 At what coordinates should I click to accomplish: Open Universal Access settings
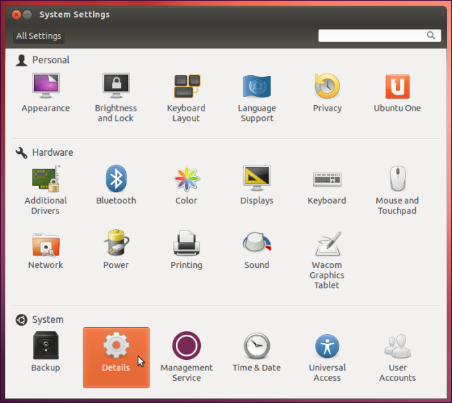(x=328, y=356)
